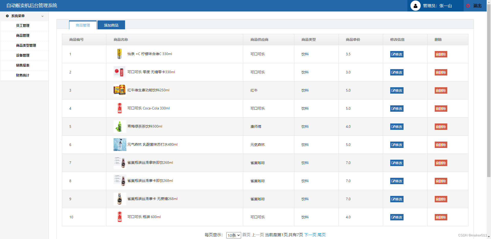Switch to the 添加商品 tab
This screenshot has width=491, height=239.
coord(111,25)
